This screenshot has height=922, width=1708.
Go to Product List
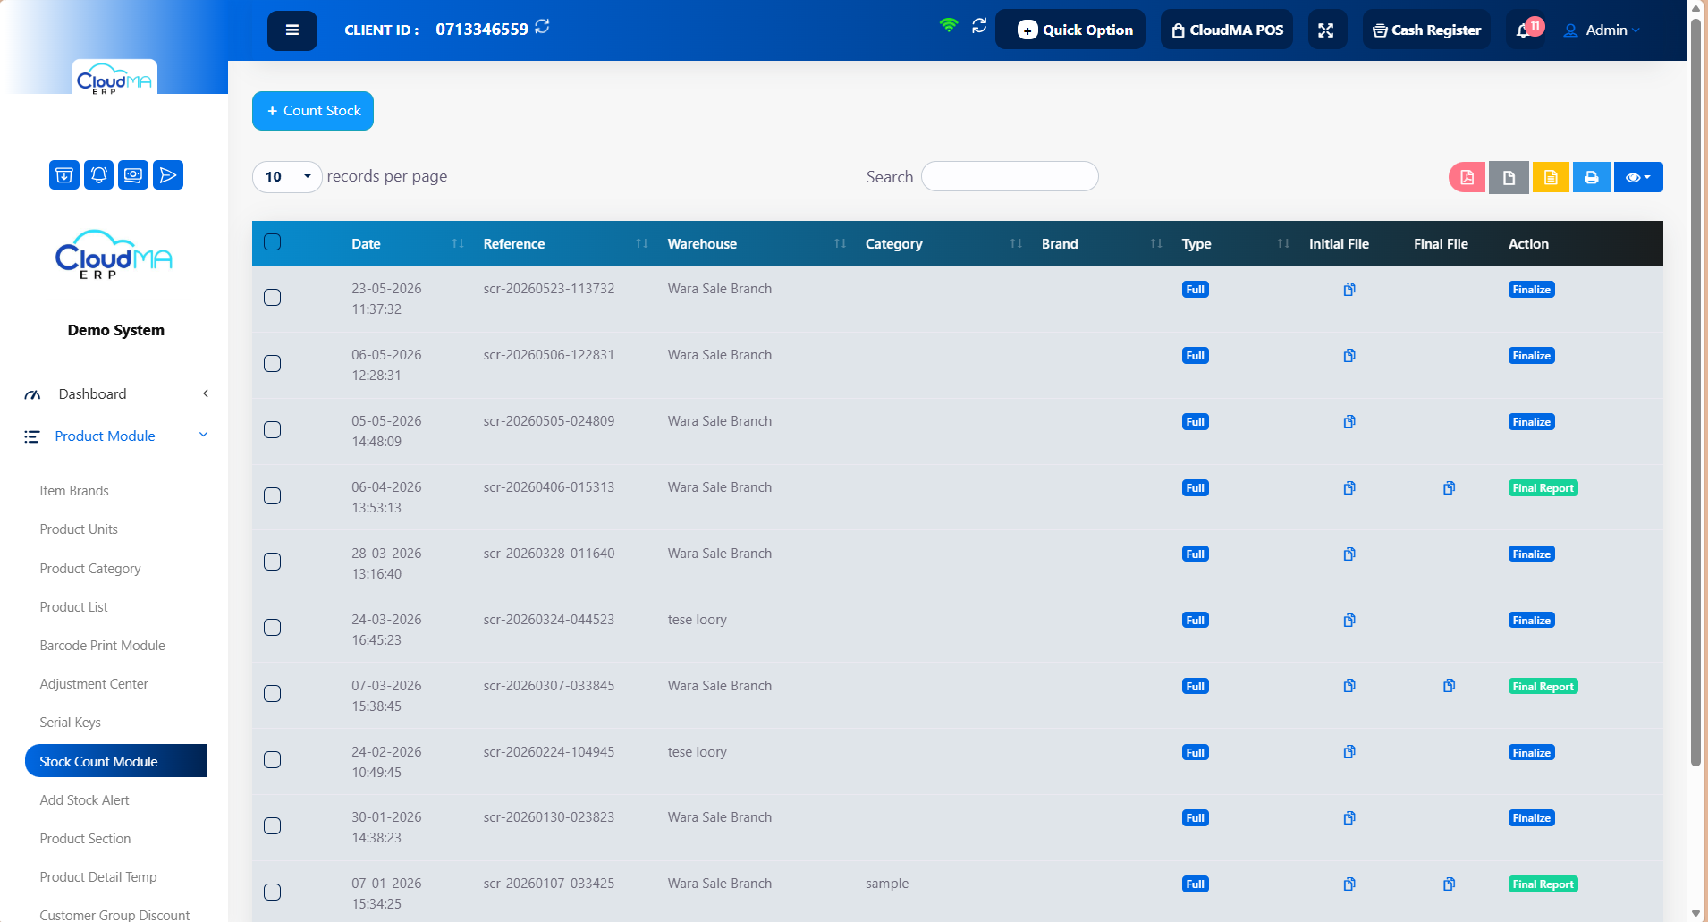pyautogui.click(x=73, y=607)
